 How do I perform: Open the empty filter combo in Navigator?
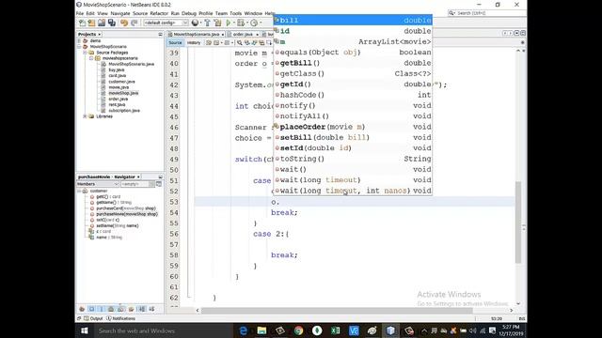137,184
